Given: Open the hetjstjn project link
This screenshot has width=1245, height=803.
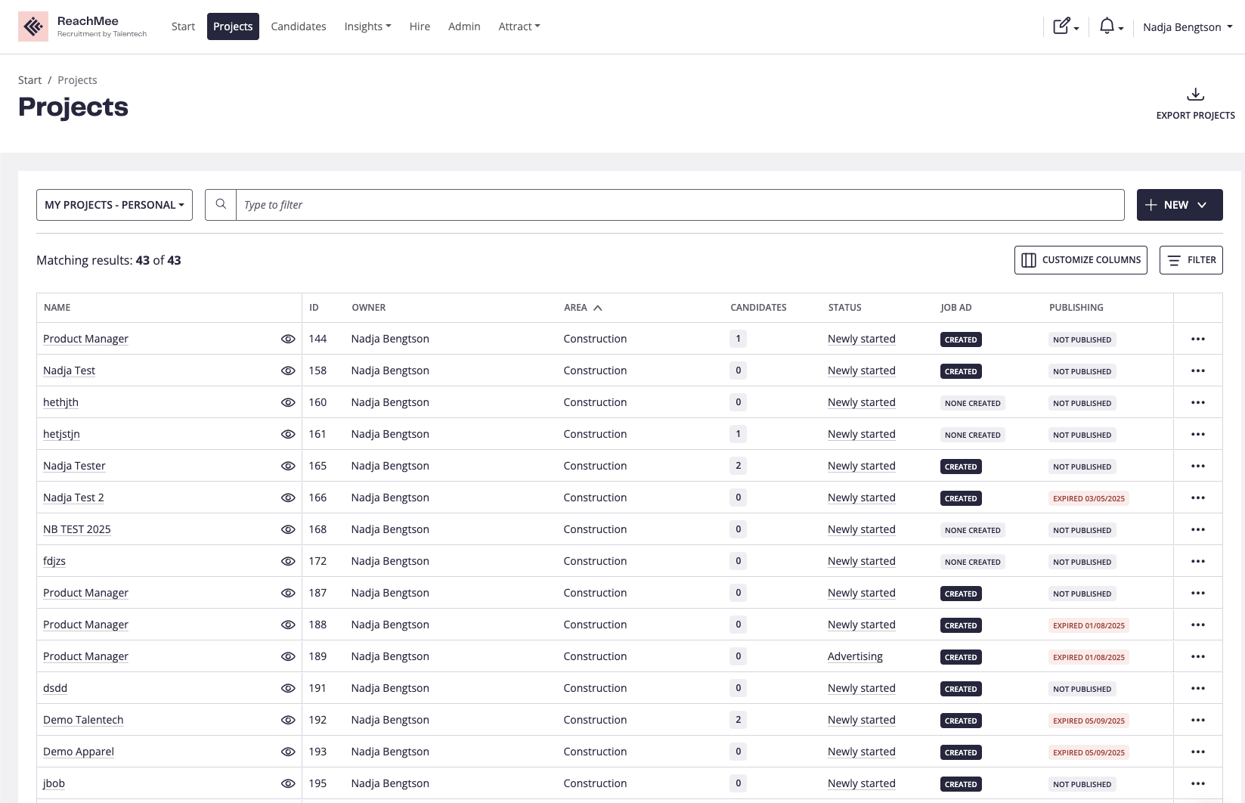Looking at the screenshot, I should coord(61,435).
